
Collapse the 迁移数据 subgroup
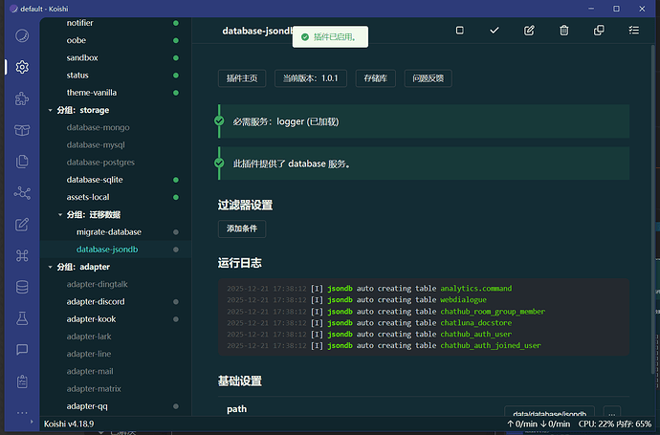[x=60, y=214]
